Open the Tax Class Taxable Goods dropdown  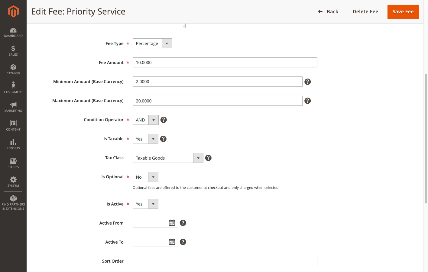168,158
